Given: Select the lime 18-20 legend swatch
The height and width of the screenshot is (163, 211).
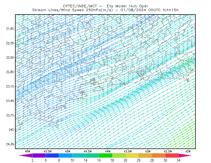Looking at the screenshot, I should (x=119, y=155).
